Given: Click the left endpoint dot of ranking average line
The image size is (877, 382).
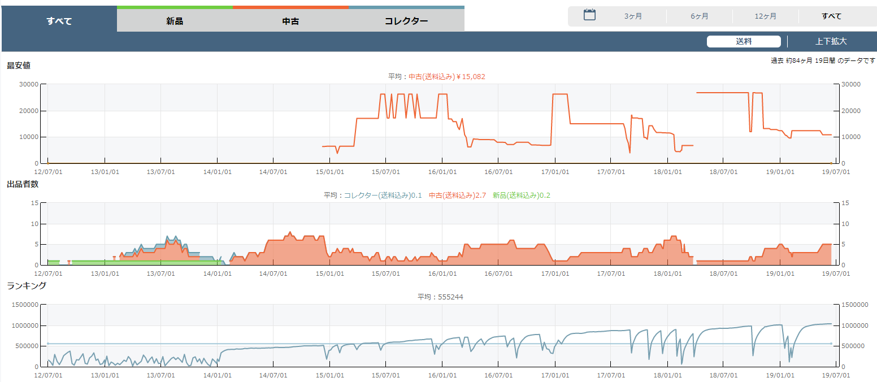Looking at the screenshot, I should click(48, 344).
